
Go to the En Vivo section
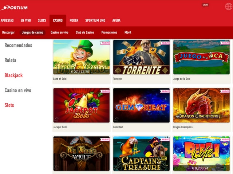point(26,20)
